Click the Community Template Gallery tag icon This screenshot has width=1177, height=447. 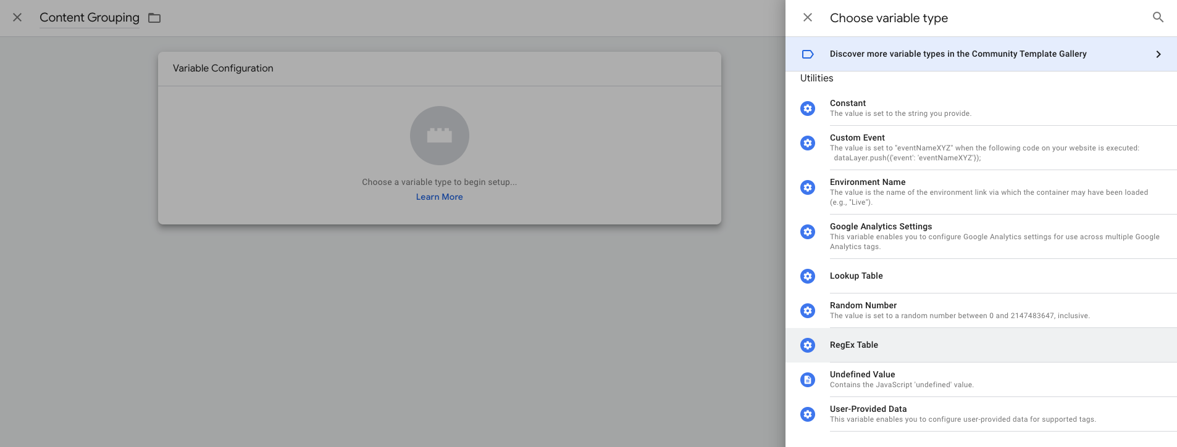coord(808,54)
